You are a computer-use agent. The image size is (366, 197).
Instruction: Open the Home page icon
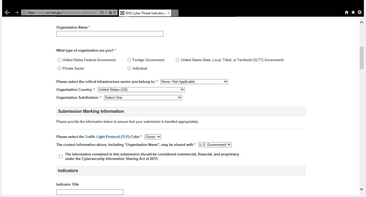click(346, 12)
